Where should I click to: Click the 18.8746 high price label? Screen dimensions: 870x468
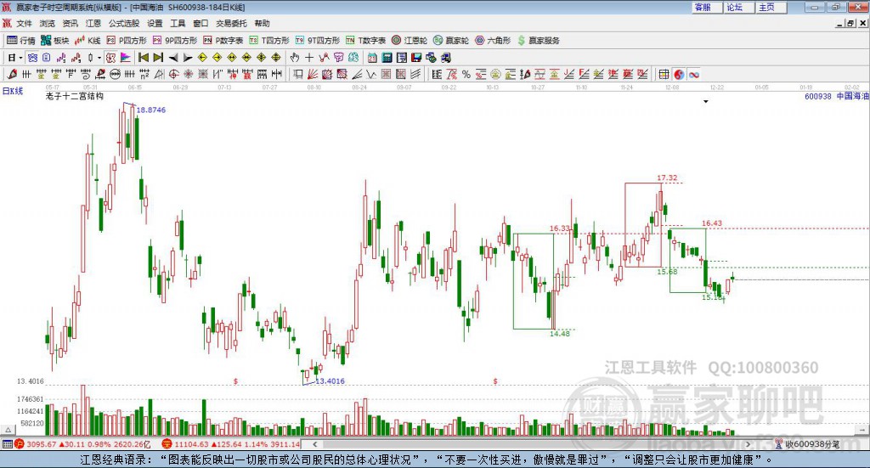click(x=151, y=110)
